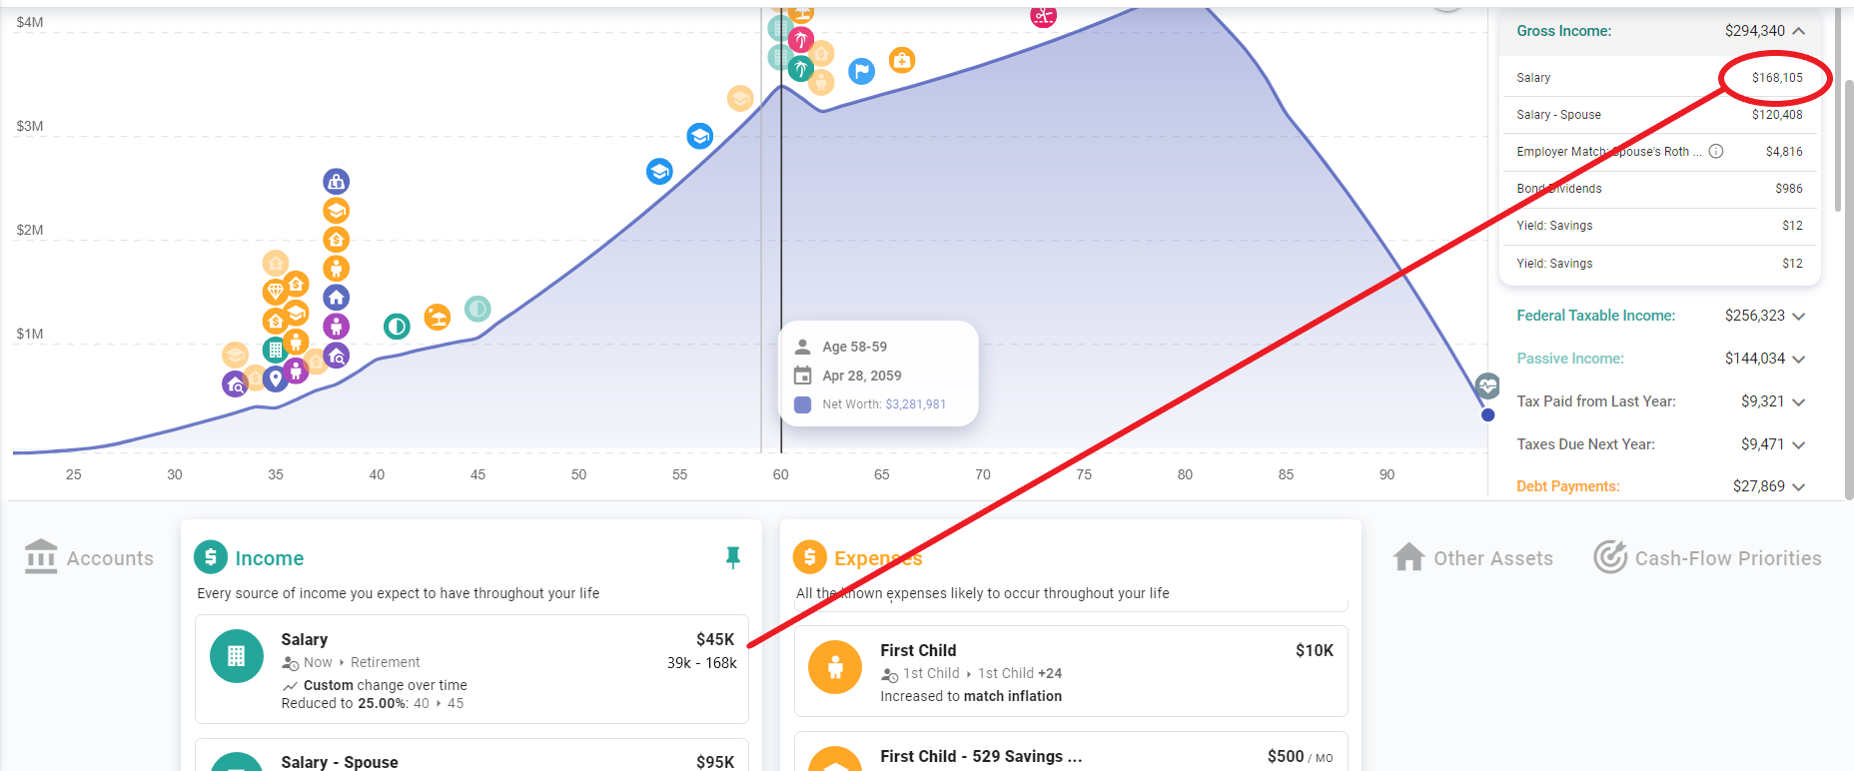The height and width of the screenshot is (771, 1854).
Task: Click the orange beach umbrella icon on chart
Action: tap(437, 318)
